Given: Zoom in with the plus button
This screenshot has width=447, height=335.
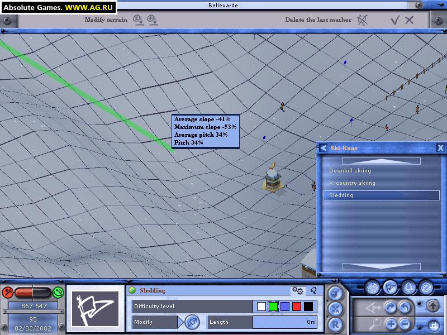Looking at the screenshot, I should [391, 324].
